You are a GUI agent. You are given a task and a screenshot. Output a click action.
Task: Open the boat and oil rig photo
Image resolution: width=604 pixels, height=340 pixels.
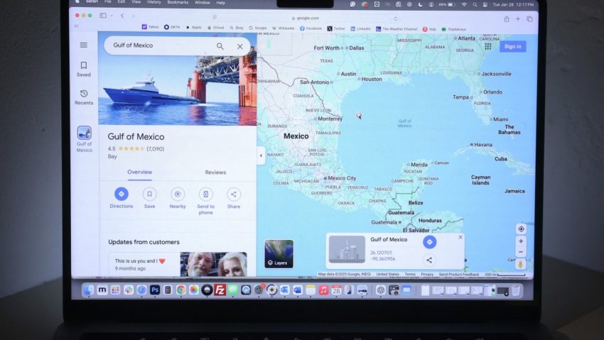(x=178, y=90)
